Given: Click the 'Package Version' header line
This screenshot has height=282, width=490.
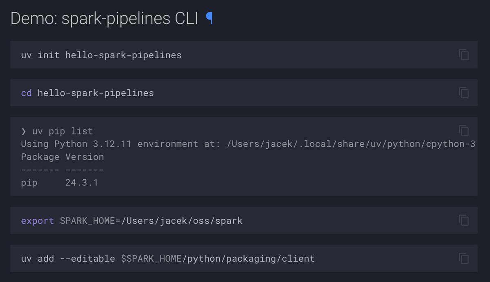Looking at the screenshot, I should [62, 157].
